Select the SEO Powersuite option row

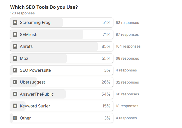coord(62,70)
